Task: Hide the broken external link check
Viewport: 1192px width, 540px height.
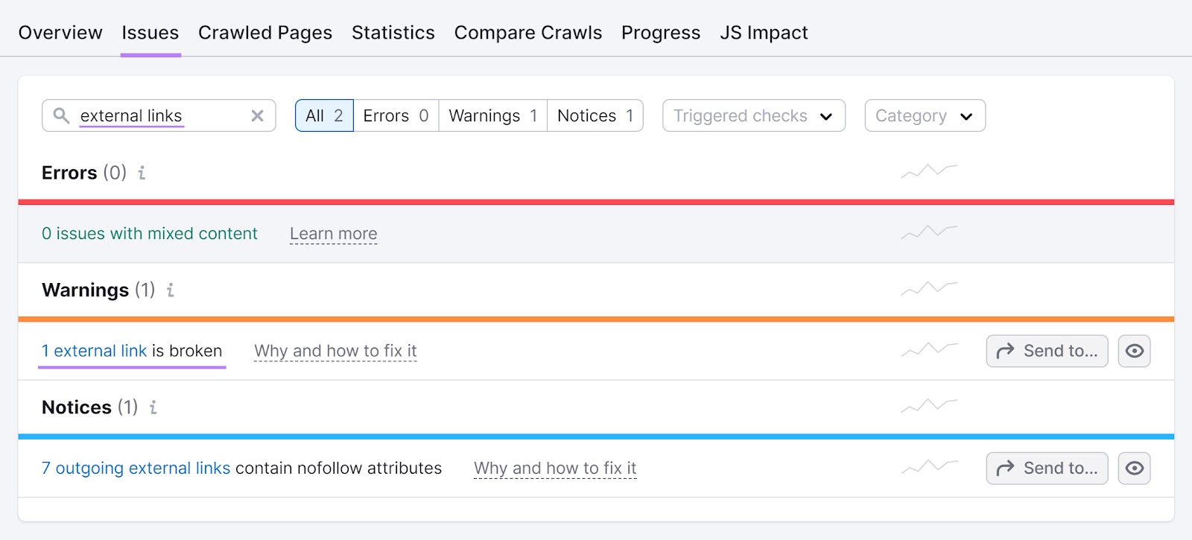Action: point(1134,351)
